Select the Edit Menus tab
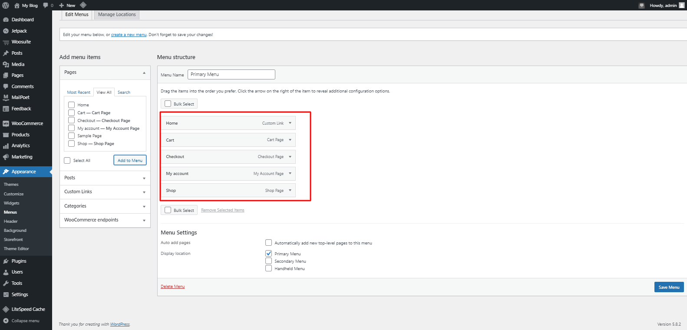687x330 pixels. (77, 15)
